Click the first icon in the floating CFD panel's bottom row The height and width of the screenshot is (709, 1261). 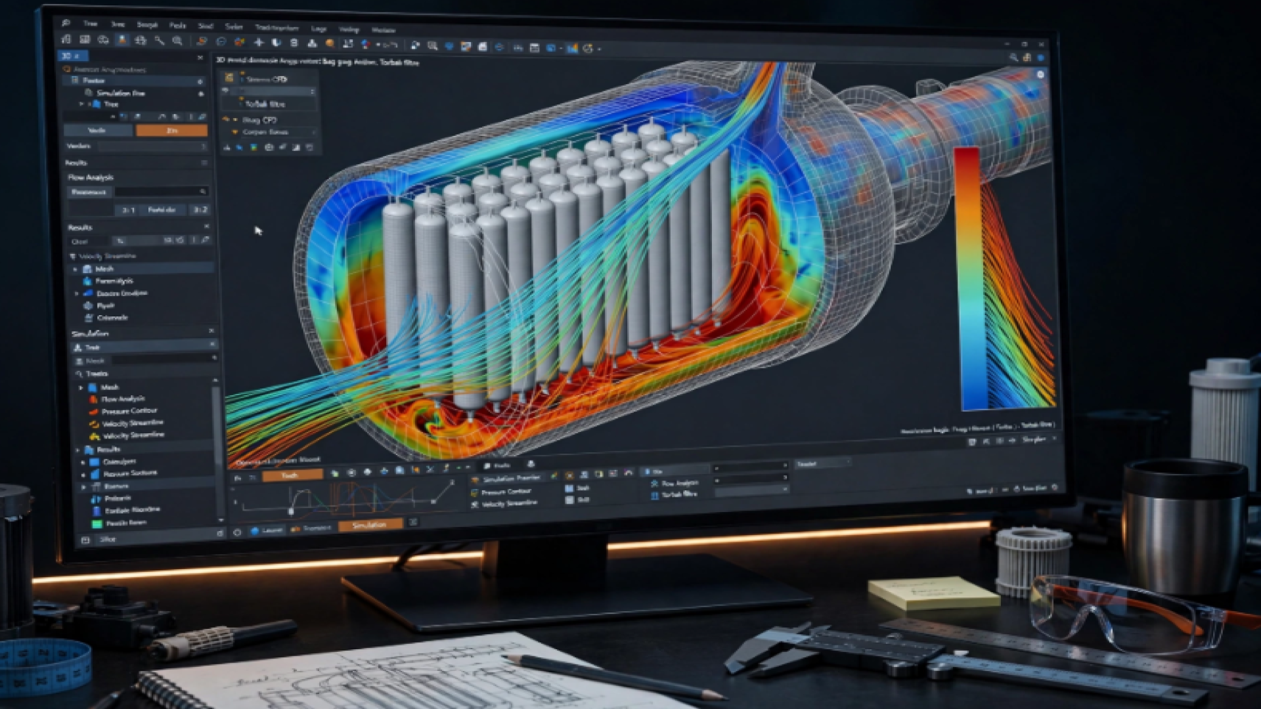point(227,148)
